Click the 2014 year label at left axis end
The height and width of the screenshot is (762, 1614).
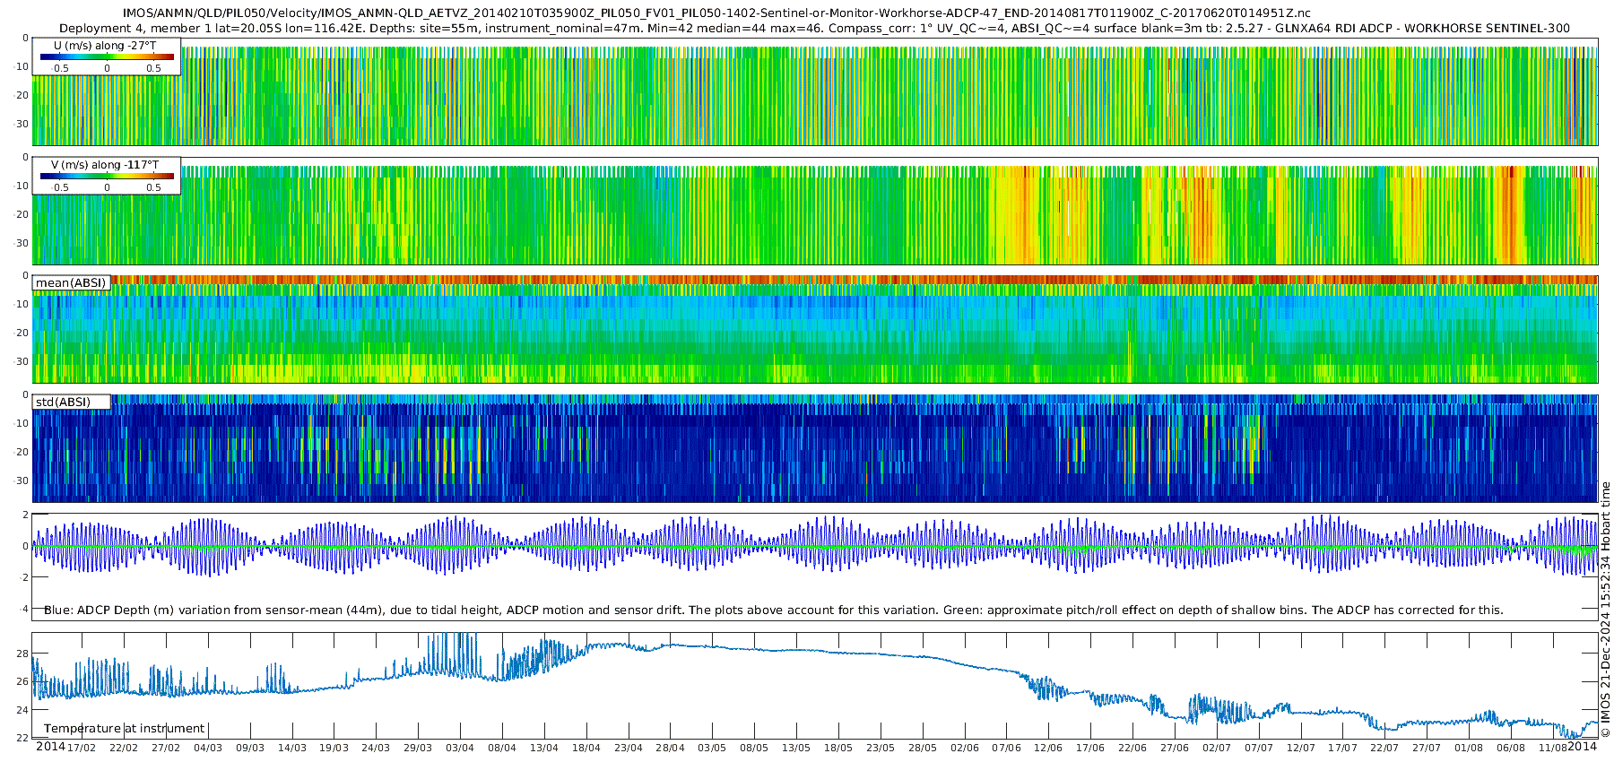pos(50,747)
